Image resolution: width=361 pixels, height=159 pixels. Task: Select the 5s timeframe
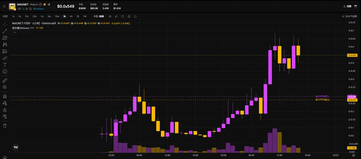(20, 16)
